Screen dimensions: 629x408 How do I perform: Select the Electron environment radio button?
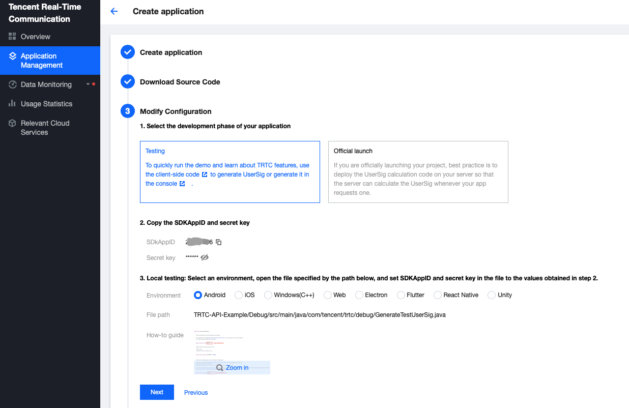click(359, 295)
